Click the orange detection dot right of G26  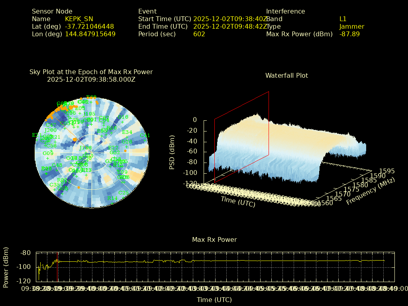(x=125, y=151)
